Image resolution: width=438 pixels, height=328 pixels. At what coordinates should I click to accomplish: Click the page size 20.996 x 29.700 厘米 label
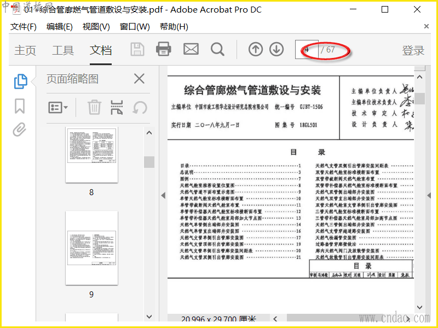pos(218,319)
